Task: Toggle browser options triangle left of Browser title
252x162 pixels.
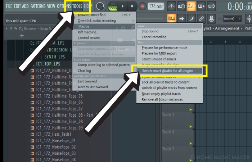Action: (6, 28)
